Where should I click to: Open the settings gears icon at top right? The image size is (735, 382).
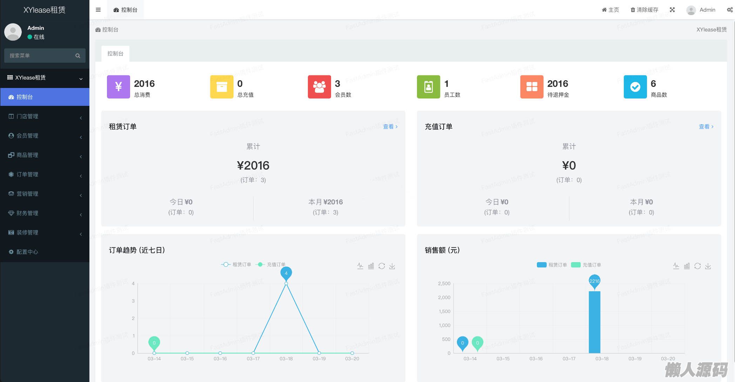point(730,10)
